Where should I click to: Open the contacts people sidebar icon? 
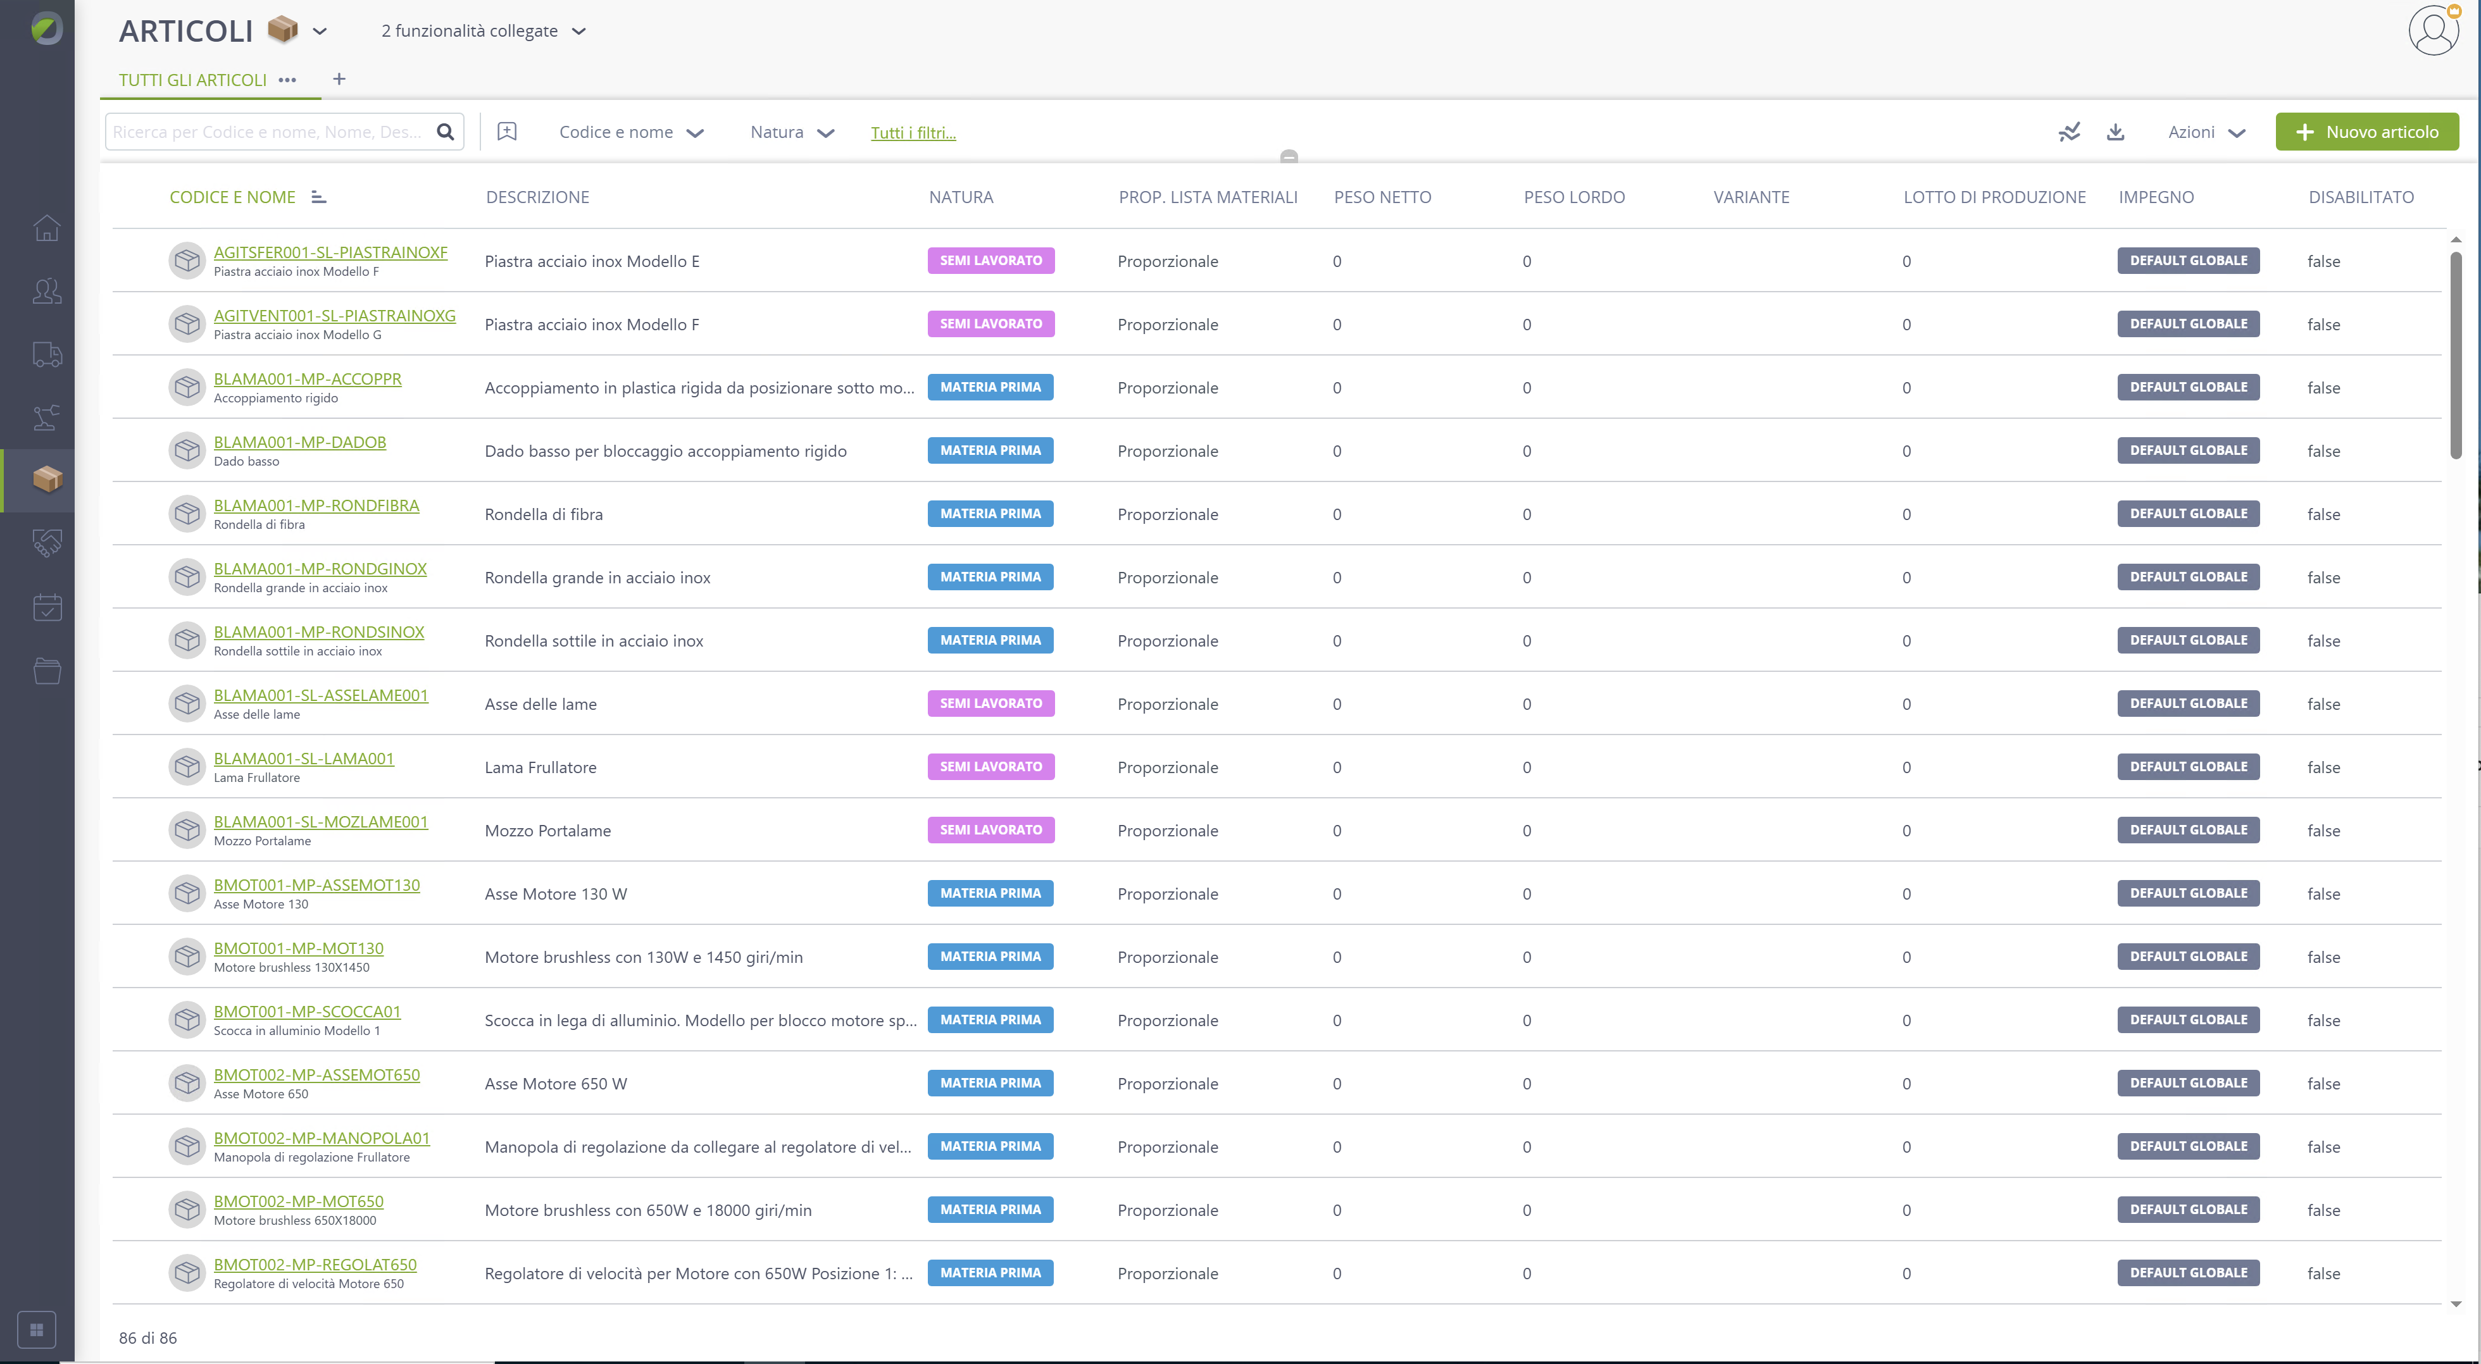point(46,291)
